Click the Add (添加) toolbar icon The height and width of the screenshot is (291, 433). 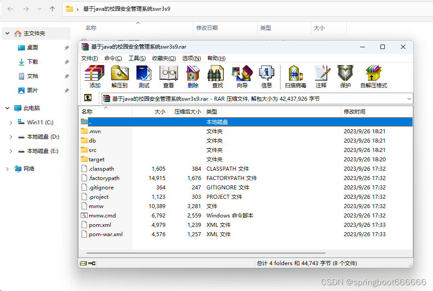click(95, 77)
